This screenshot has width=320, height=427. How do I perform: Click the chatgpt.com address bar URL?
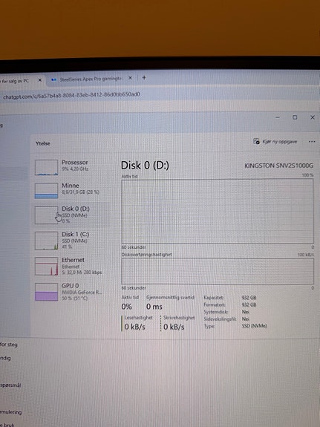pos(71,95)
